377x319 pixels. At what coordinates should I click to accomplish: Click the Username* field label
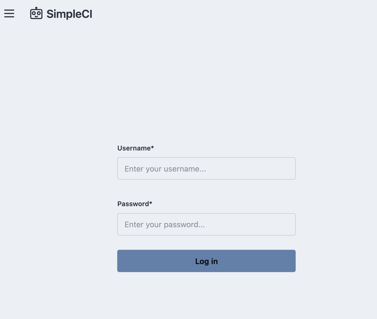pos(136,148)
